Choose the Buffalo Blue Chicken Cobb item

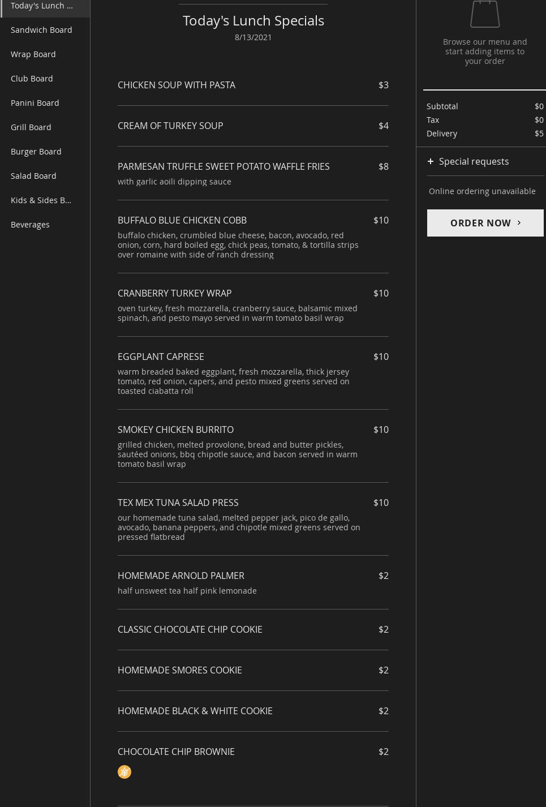click(x=182, y=220)
